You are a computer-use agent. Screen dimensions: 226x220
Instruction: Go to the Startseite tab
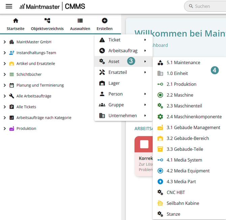(16, 24)
